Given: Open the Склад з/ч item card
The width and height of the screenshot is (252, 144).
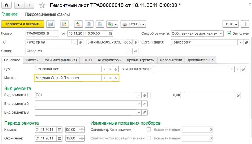Looking at the screenshot, I should pos(135,51).
